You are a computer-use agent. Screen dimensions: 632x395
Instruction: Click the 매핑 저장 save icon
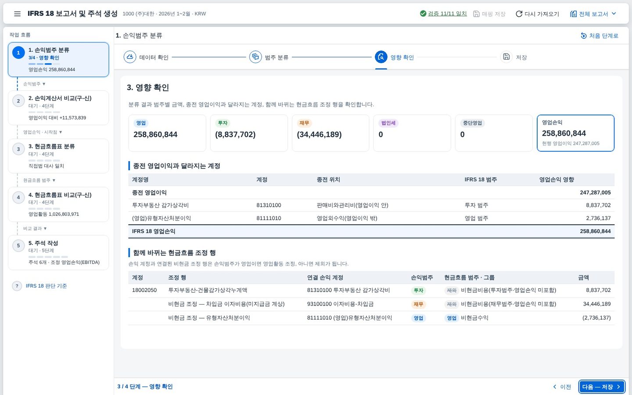click(x=476, y=14)
